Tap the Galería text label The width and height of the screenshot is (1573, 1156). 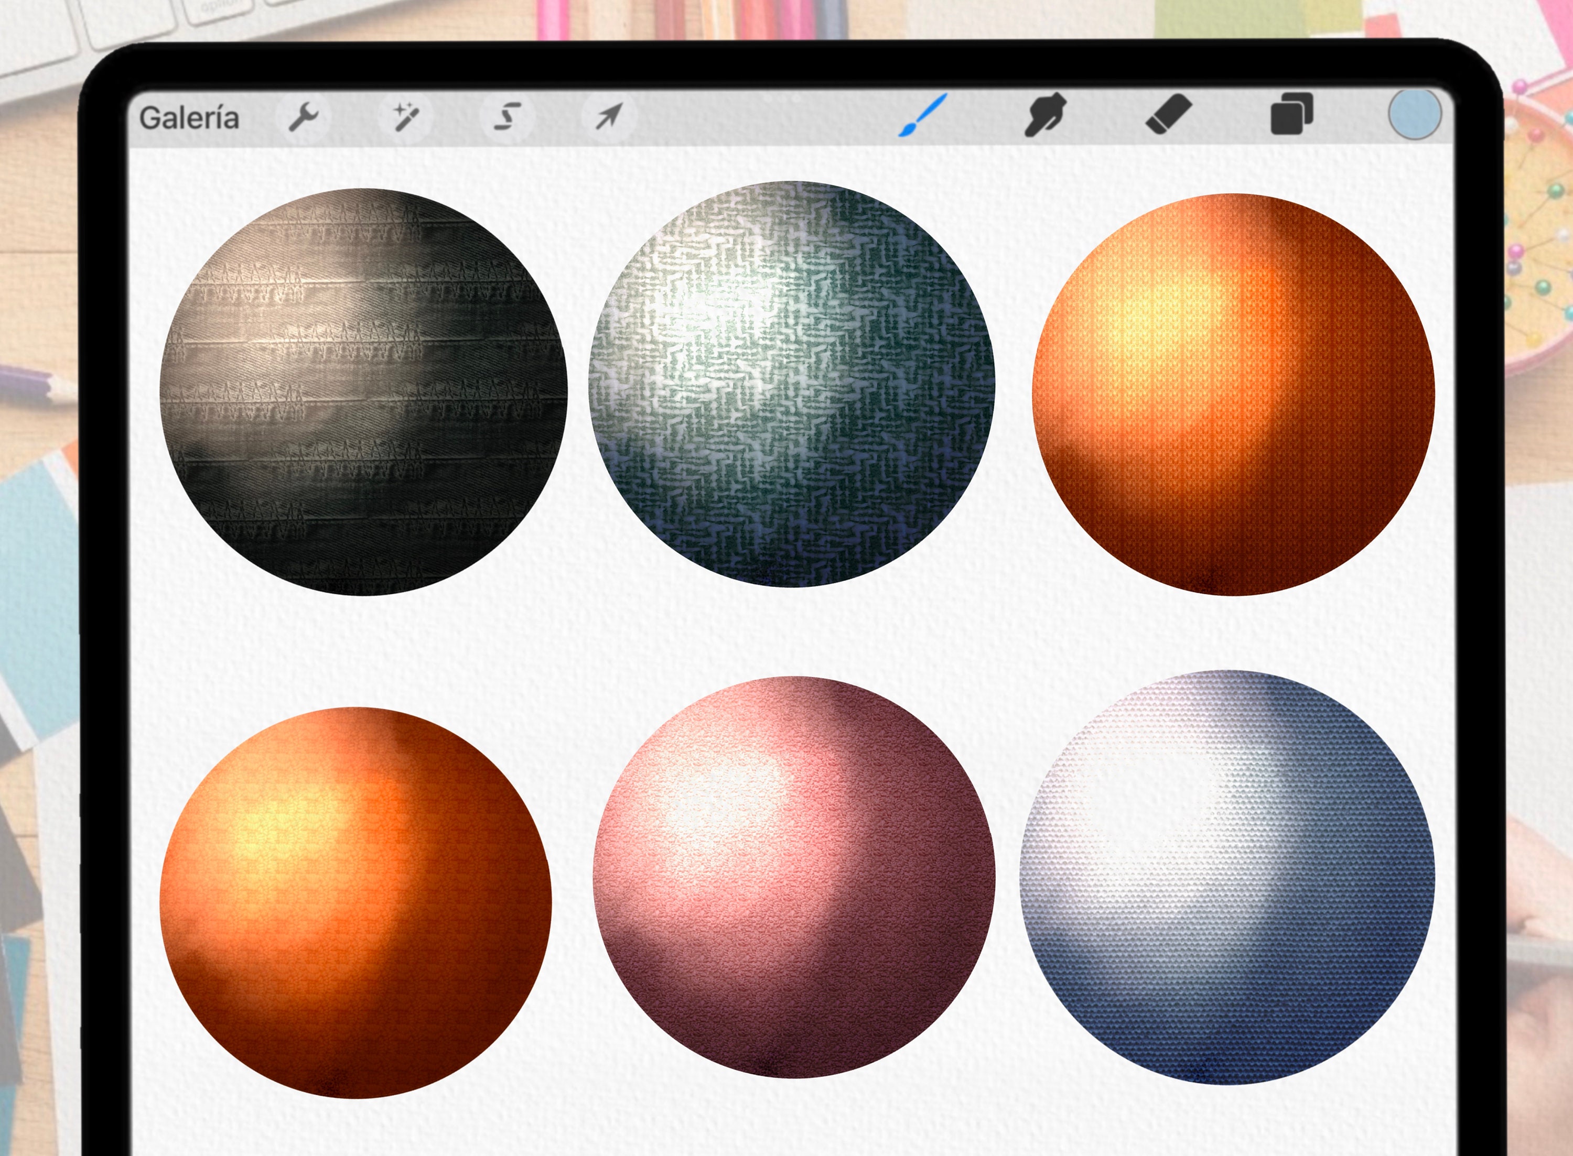click(190, 117)
